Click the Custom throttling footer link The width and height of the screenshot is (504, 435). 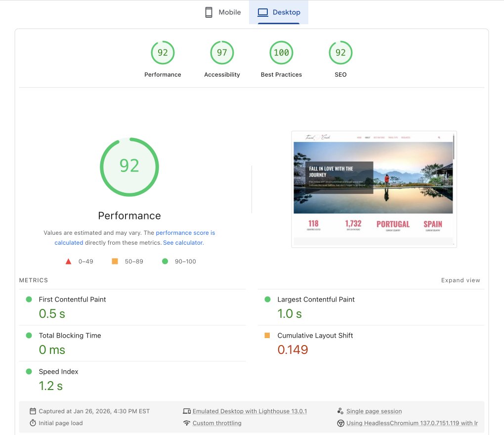tap(216, 423)
